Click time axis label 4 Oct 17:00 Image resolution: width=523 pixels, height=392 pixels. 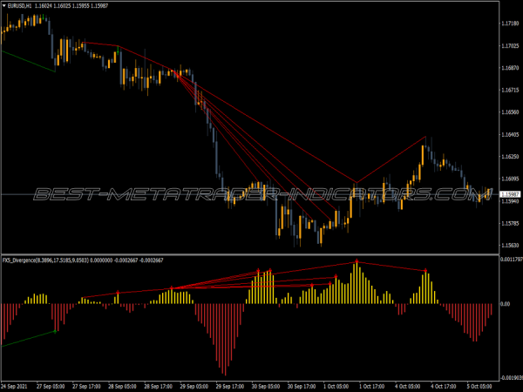(444, 387)
